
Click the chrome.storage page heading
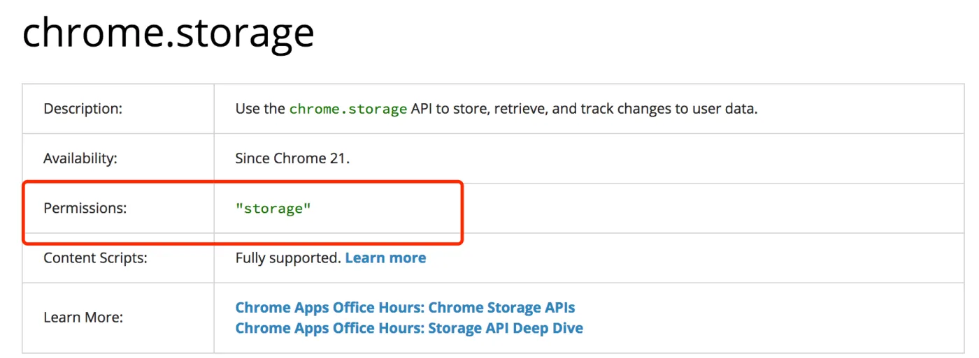click(168, 33)
